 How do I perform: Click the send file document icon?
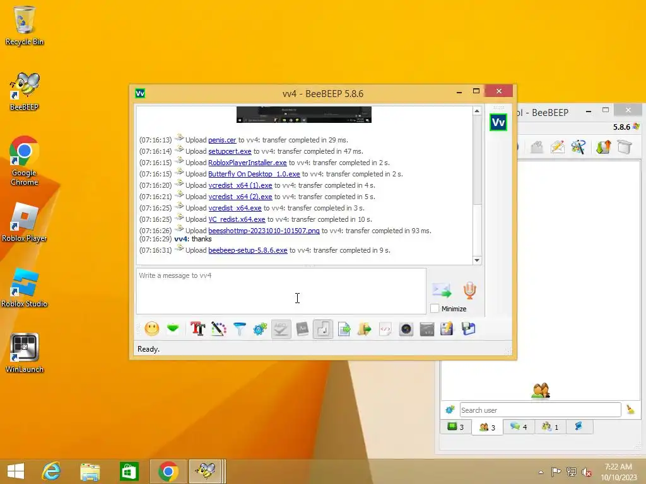coord(344,329)
